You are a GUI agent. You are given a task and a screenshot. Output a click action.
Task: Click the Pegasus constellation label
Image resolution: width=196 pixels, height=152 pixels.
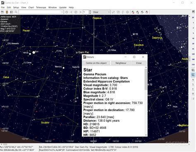97,18
